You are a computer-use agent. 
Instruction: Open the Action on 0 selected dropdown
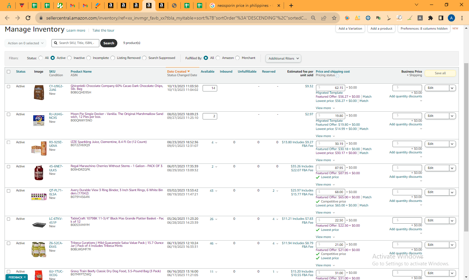coord(25,43)
